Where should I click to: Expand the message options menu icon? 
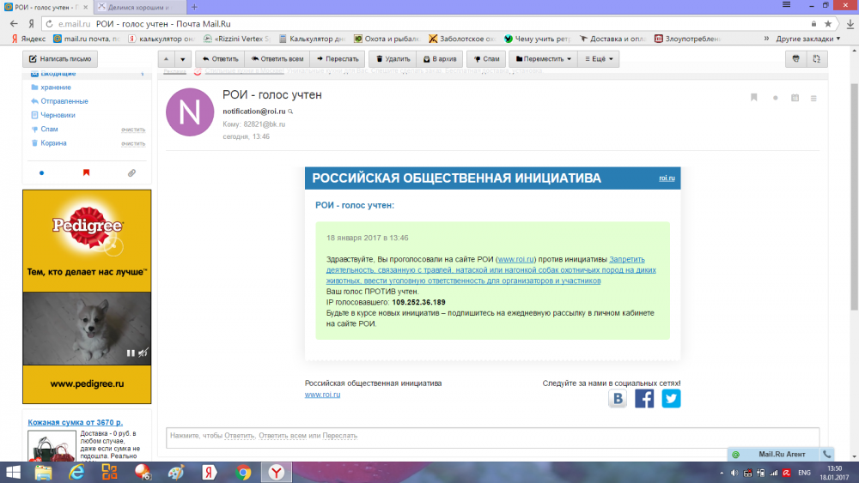point(813,98)
